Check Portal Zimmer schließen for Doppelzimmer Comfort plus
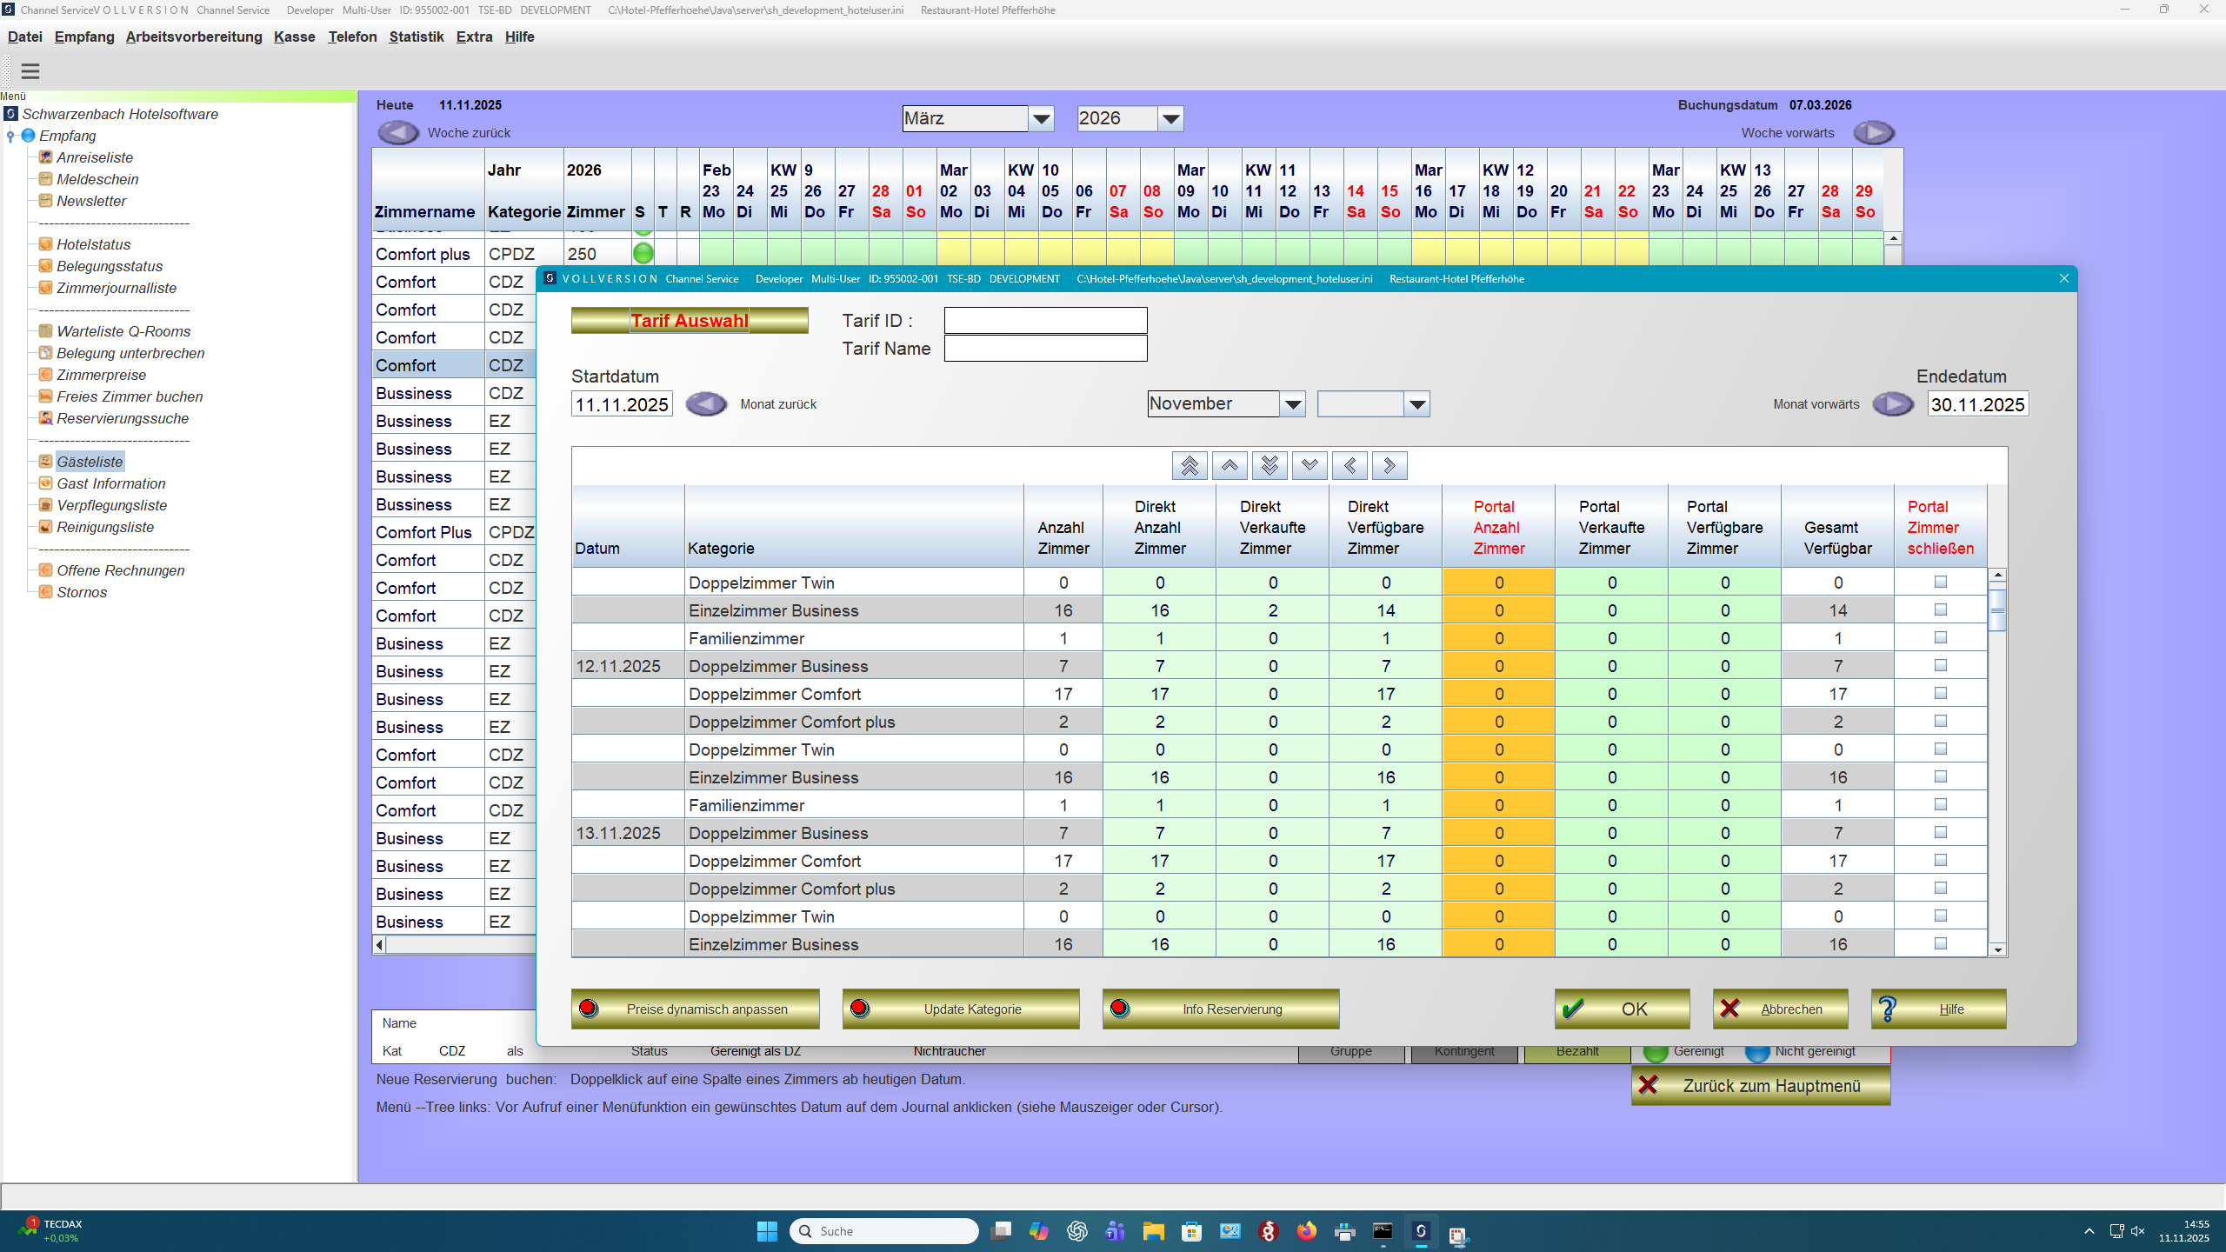 click(x=1940, y=721)
